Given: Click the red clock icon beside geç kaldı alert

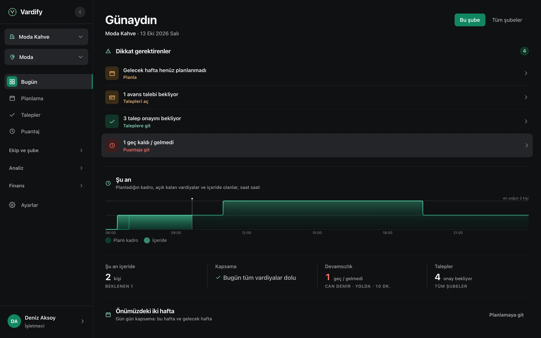Looking at the screenshot, I should point(112,145).
